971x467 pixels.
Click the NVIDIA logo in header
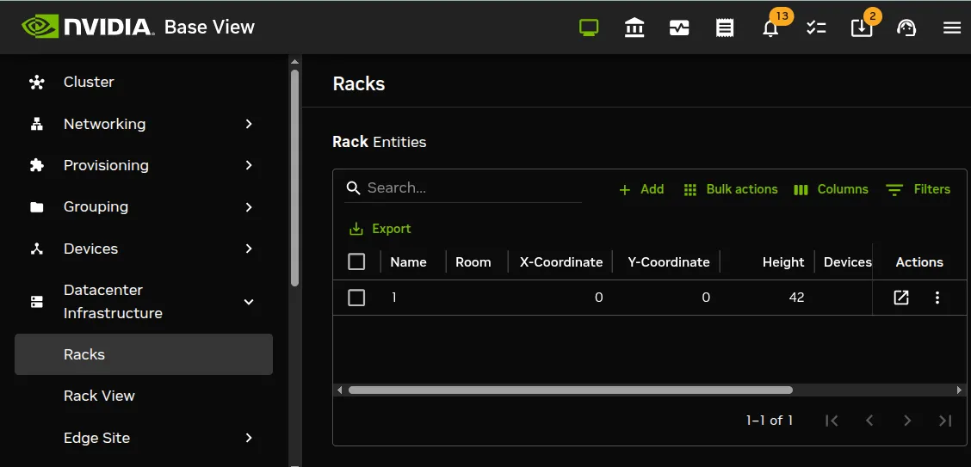[87, 28]
